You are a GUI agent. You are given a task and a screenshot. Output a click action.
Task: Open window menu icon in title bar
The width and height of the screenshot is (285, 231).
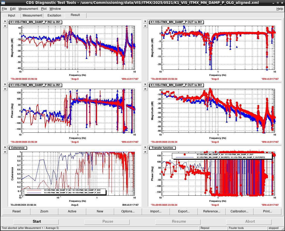tap(3, 3)
